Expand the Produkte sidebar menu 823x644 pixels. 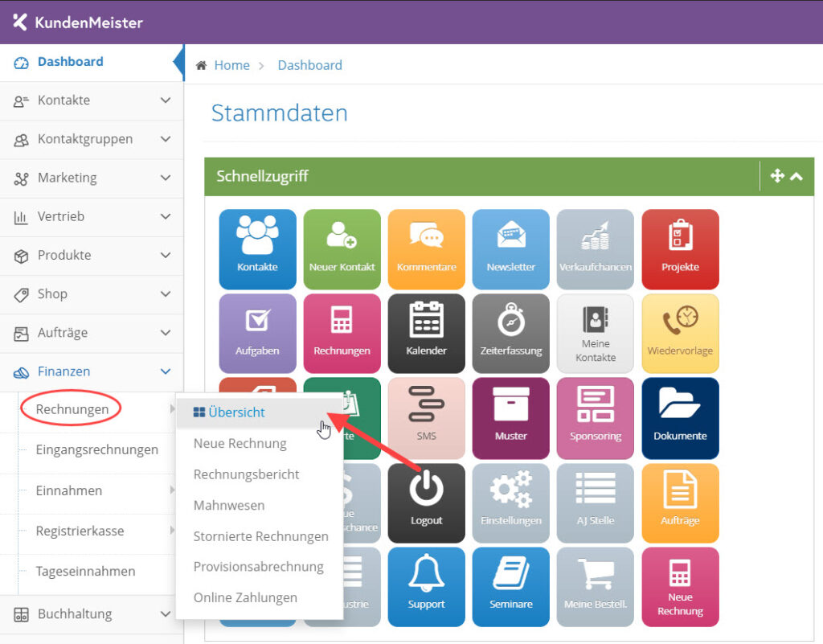92,255
